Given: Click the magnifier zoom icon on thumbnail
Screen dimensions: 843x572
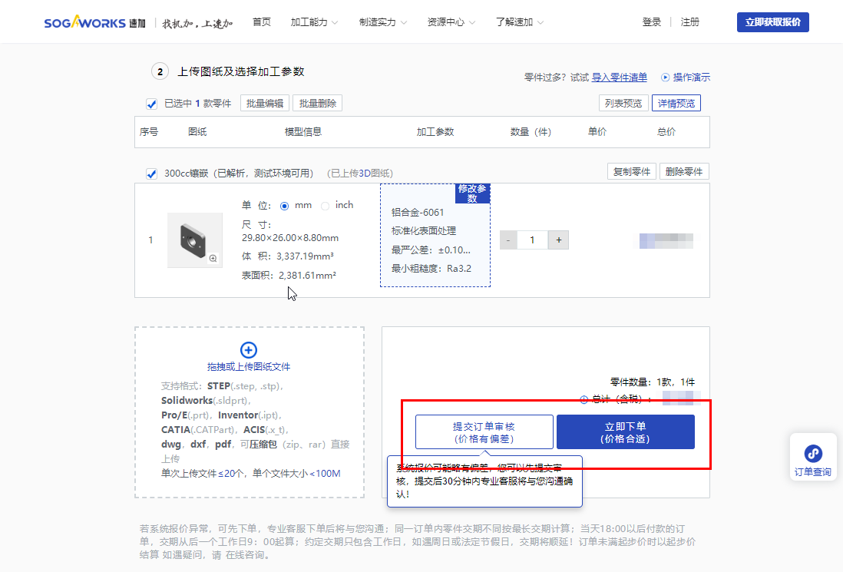Looking at the screenshot, I should [x=213, y=259].
